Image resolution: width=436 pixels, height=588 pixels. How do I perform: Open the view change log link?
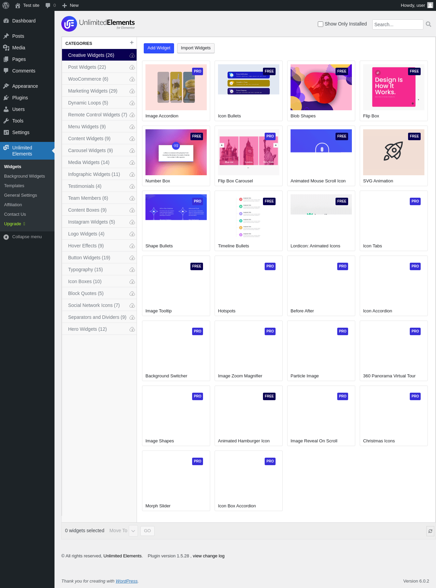(x=208, y=556)
